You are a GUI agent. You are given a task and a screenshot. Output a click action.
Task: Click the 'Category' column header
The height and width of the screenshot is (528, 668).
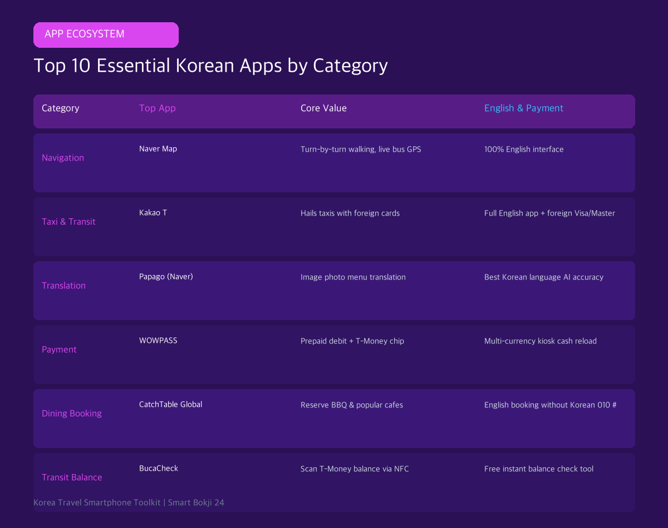click(61, 108)
